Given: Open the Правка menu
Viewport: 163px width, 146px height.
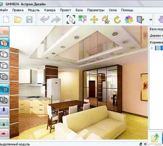Looking at the screenshot, I should 18,10.
